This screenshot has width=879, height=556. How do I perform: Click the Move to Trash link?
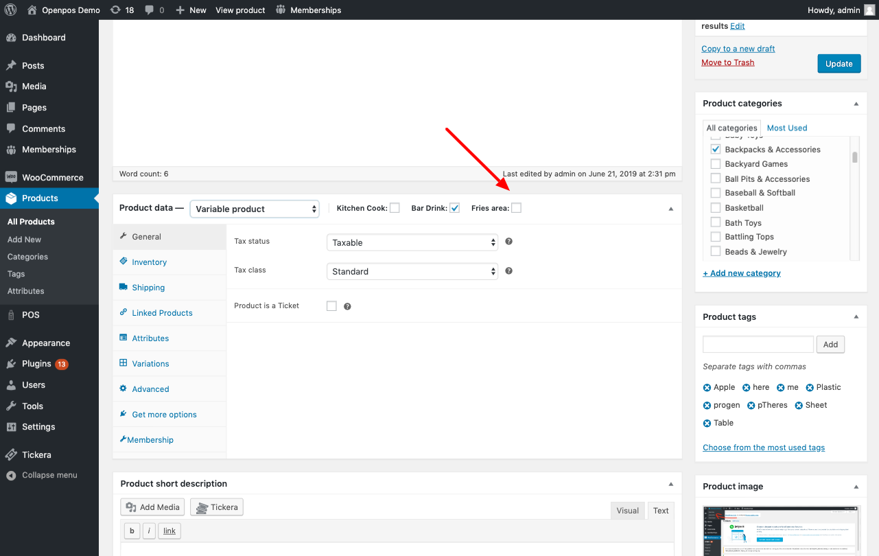pos(727,62)
